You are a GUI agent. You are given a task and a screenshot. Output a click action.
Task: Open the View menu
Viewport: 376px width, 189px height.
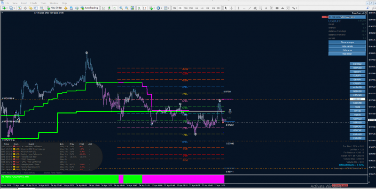15,3
